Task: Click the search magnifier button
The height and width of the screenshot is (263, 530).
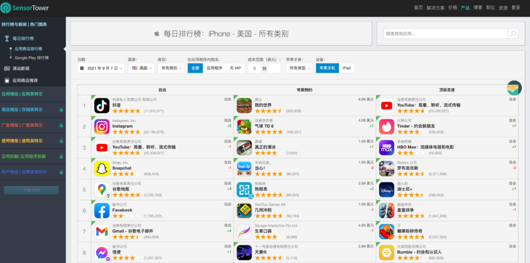Action: tap(513, 33)
